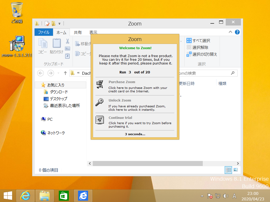Click the search magnifier icon
270x202 pixels.
point(233,73)
